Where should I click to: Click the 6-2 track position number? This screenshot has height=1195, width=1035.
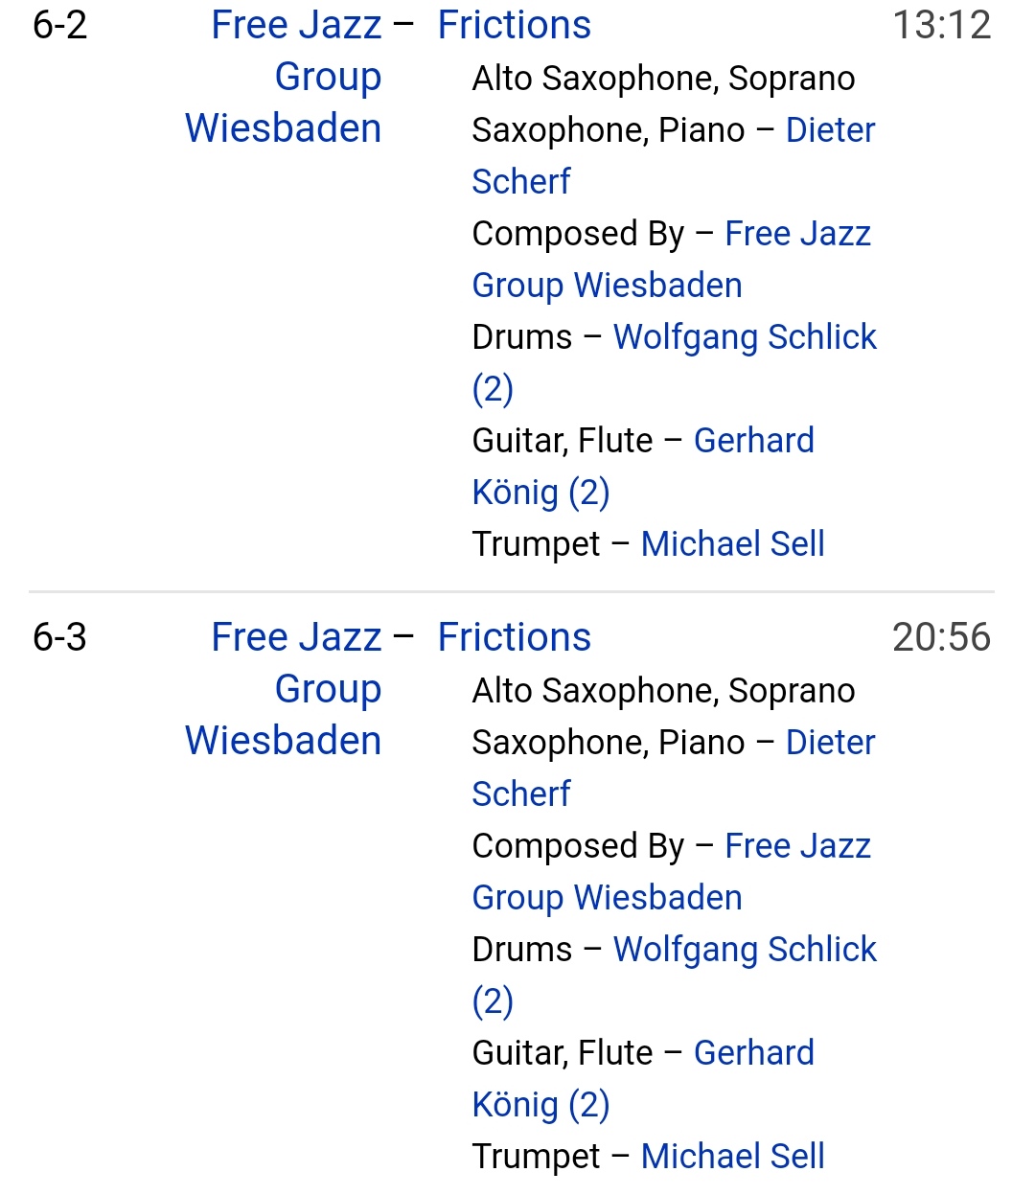tap(59, 25)
